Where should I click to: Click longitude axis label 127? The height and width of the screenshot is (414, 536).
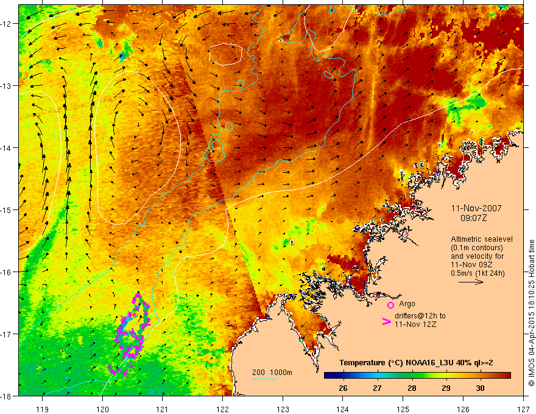tap(523, 409)
